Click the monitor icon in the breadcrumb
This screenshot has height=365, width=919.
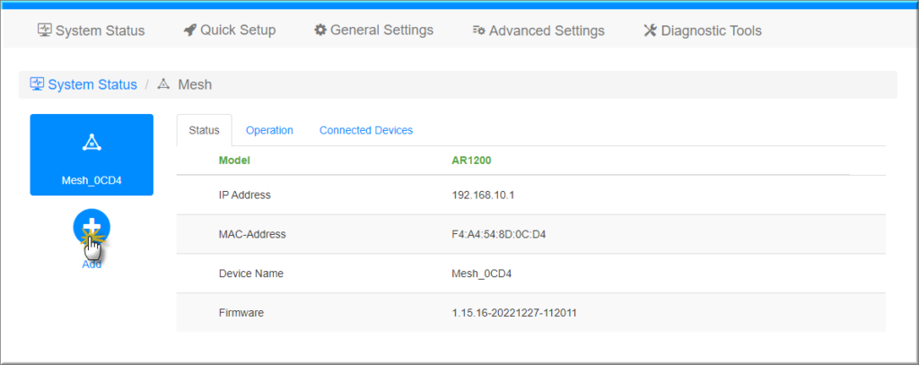tap(37, 84)
